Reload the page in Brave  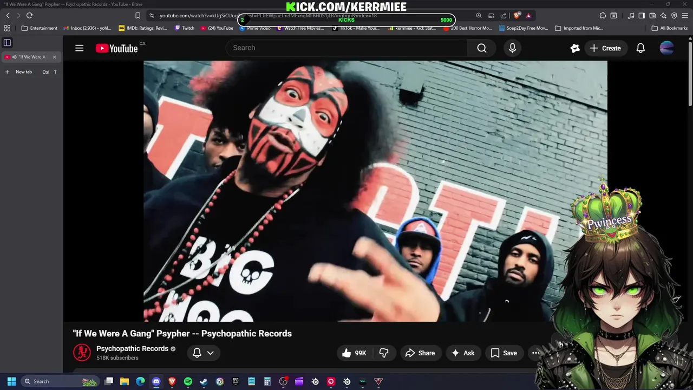pos(29,16)
